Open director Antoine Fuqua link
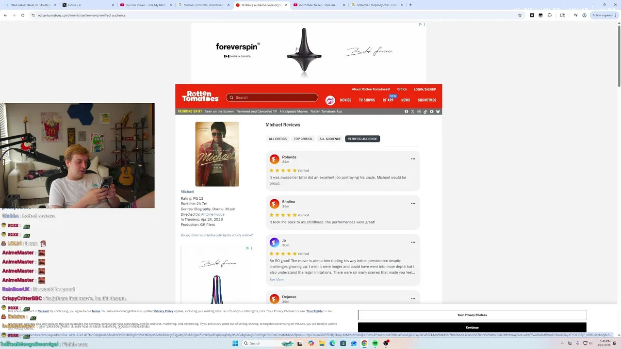The width and height of the screenshot is (621, 349). point(212,214)
